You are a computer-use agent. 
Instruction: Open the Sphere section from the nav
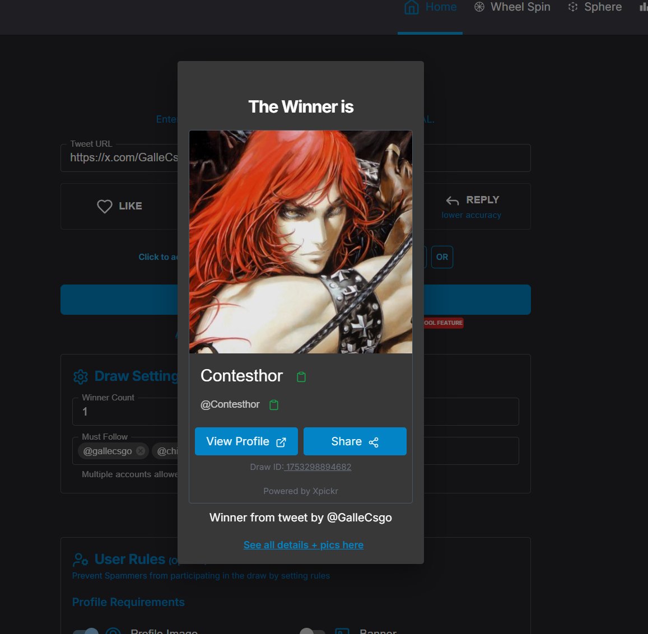595,7
